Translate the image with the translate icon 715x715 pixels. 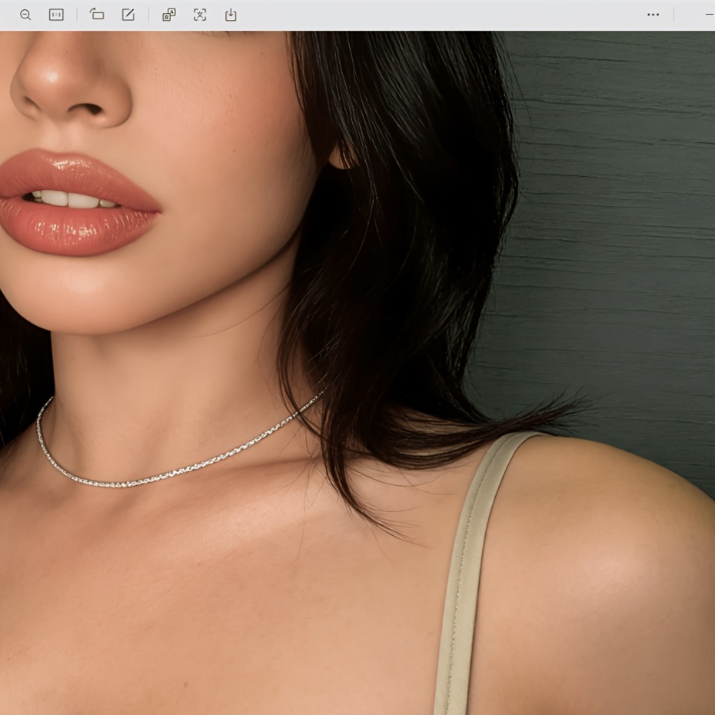click(x=169, y=15)
